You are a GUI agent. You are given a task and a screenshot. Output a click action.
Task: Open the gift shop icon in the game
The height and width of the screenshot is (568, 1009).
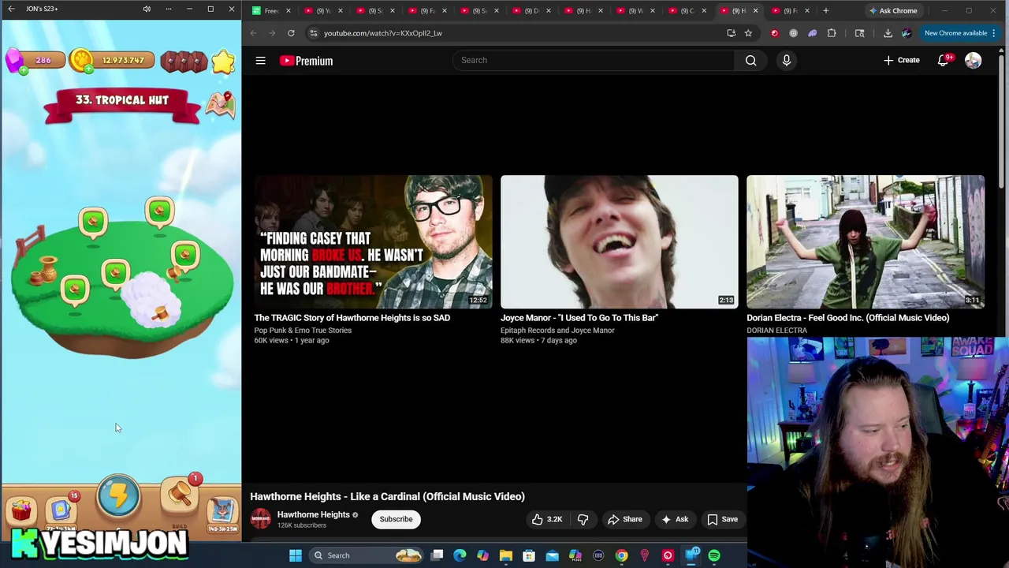21,511
